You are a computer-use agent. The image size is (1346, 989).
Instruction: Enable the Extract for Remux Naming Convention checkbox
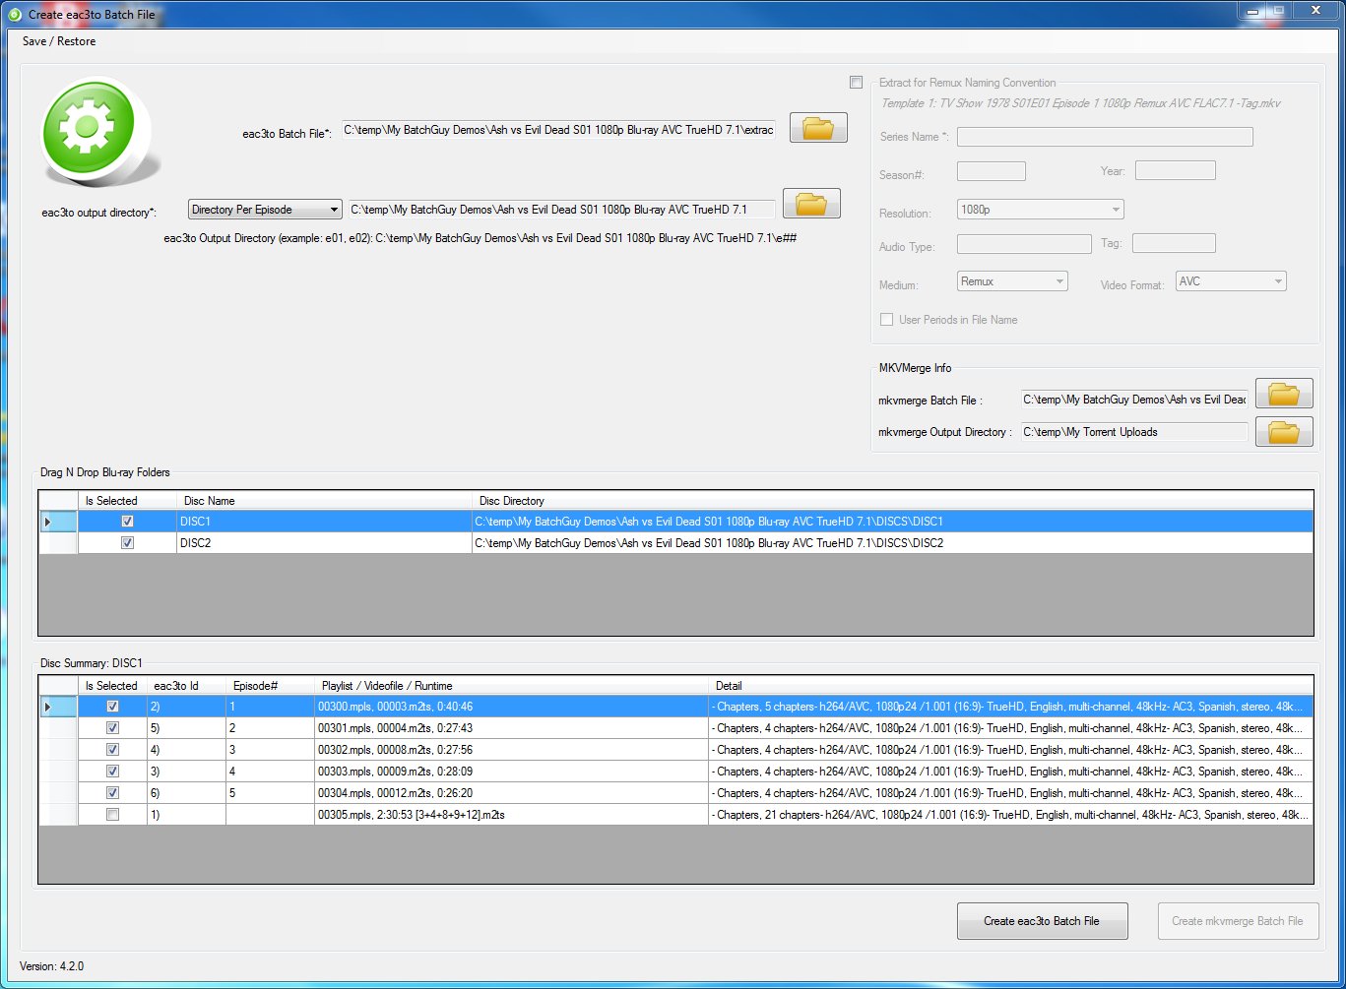856,83
